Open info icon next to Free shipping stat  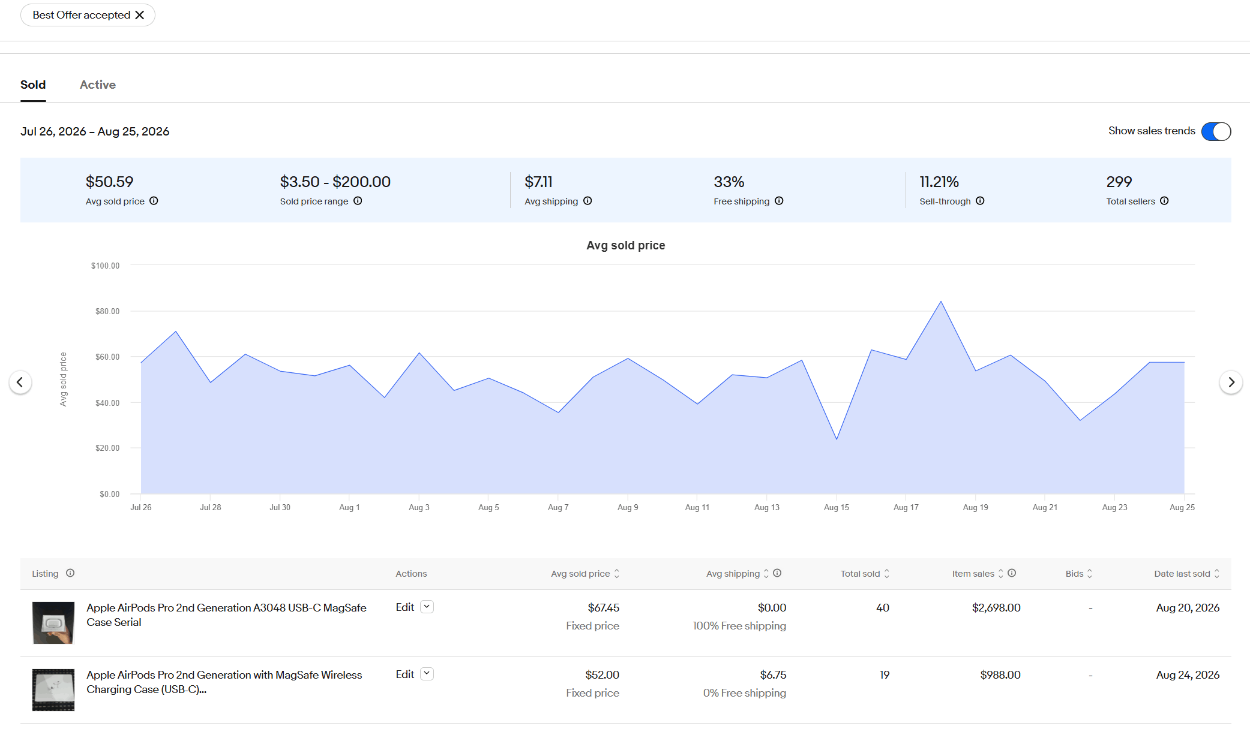tap(779, 201)
